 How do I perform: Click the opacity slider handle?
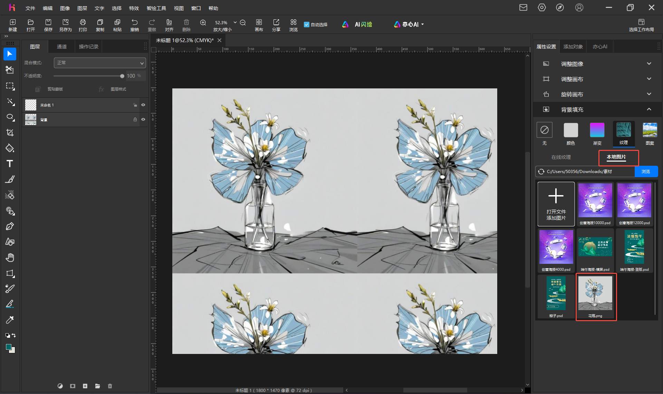pos(122,76)
